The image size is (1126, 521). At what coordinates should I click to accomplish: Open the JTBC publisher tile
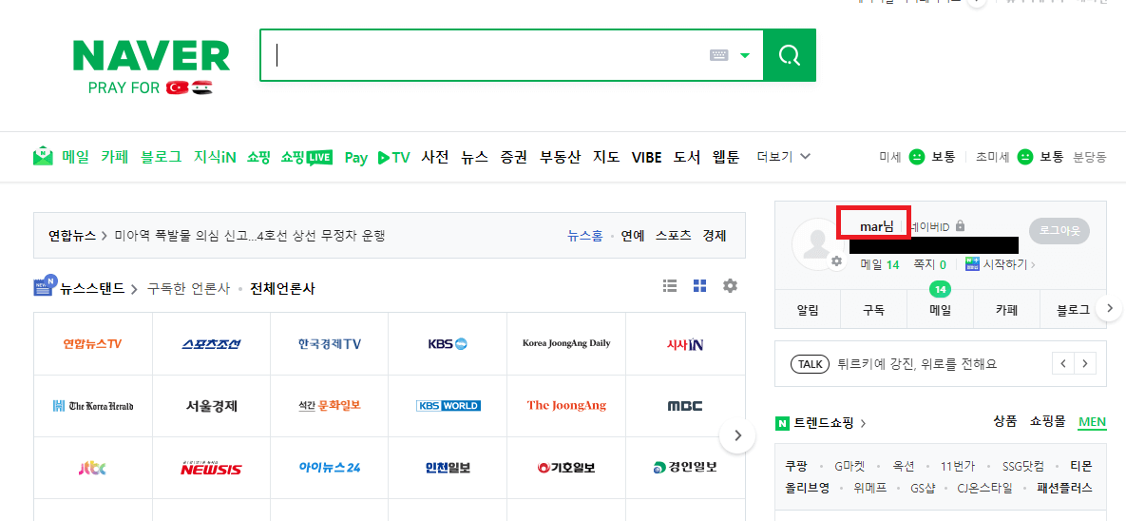(92, 468)
